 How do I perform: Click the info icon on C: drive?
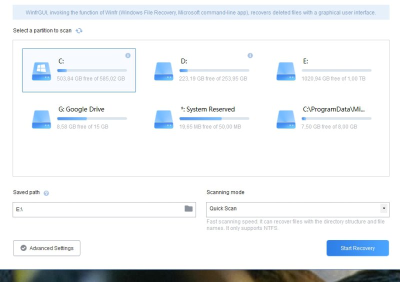coord(127,55)
